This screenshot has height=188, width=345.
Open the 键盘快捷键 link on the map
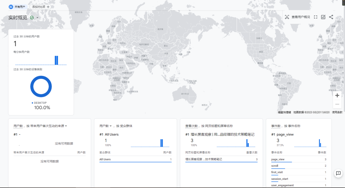point(285,112)
